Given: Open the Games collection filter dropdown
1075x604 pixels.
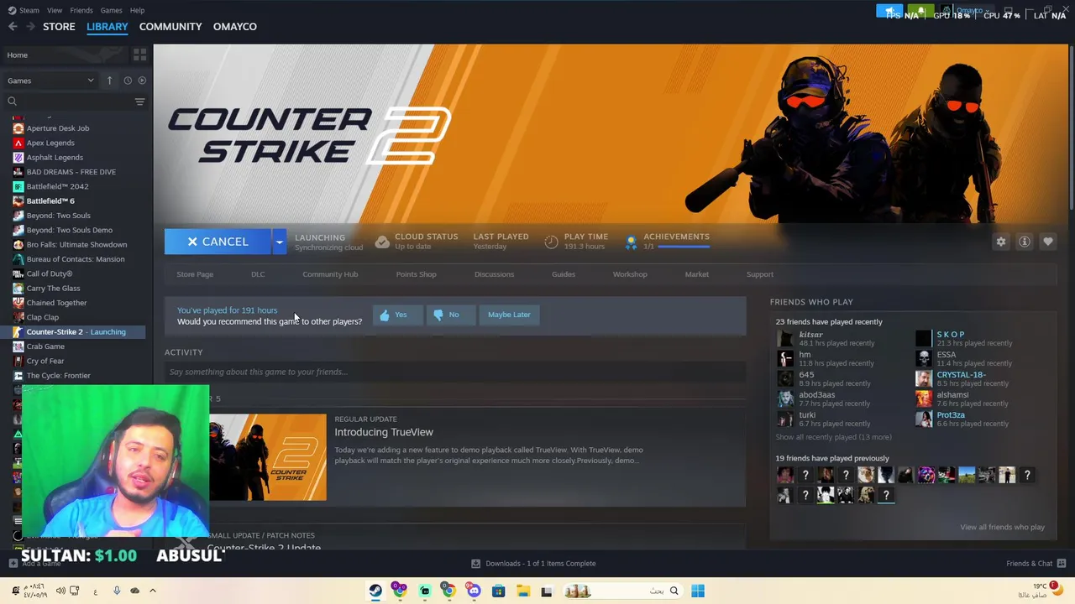Looking at the screenshot, I should coord(50,81).
